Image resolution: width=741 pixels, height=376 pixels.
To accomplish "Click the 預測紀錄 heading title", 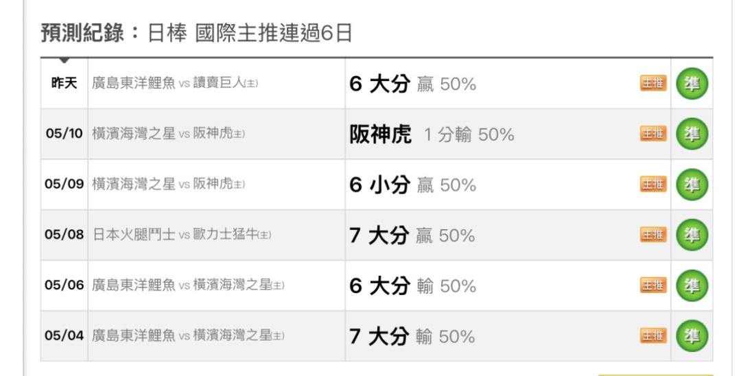I will tap(82, 33).
